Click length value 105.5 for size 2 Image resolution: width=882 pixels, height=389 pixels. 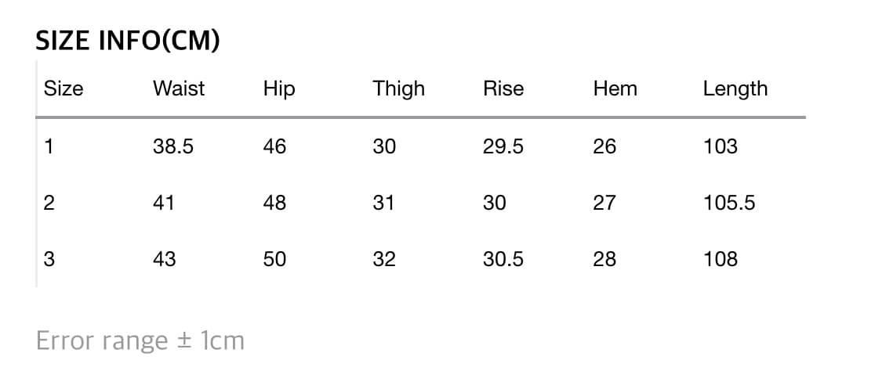tap(729, 203)
